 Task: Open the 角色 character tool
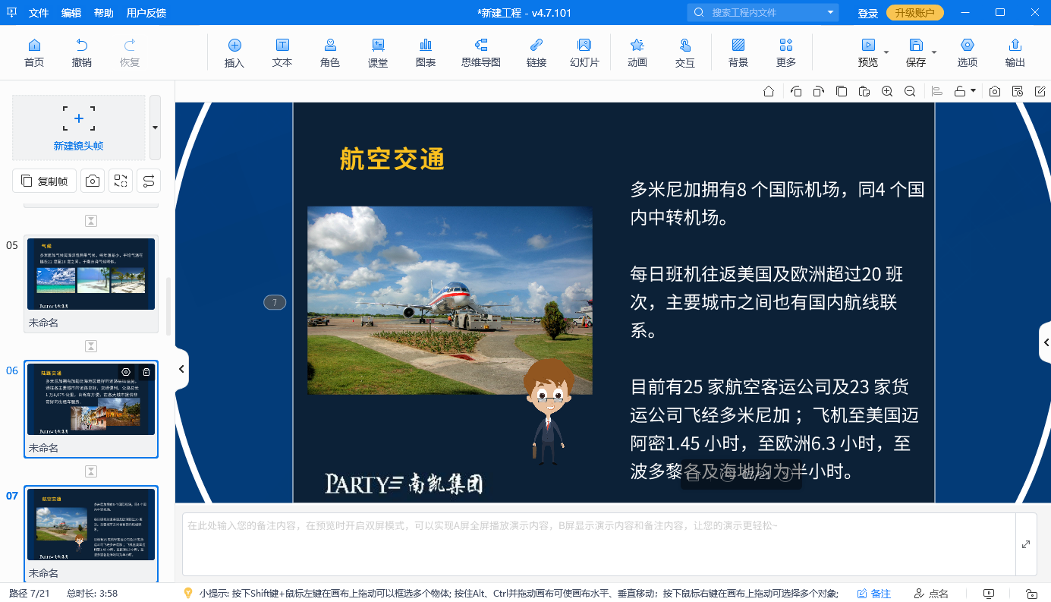pos(330,53)
